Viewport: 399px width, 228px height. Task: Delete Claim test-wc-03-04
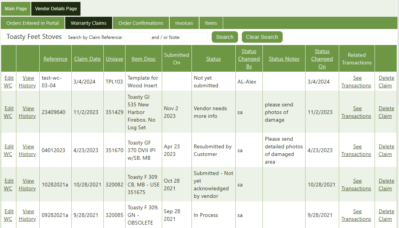tap(386, 82)
